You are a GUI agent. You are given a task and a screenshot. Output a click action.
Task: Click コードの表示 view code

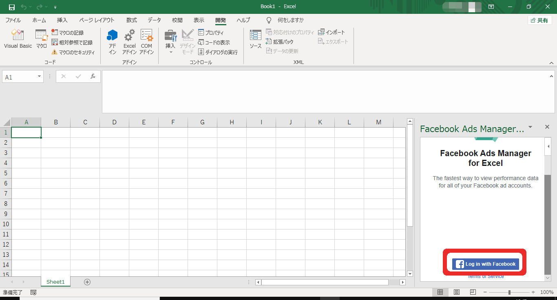point(214,42)
